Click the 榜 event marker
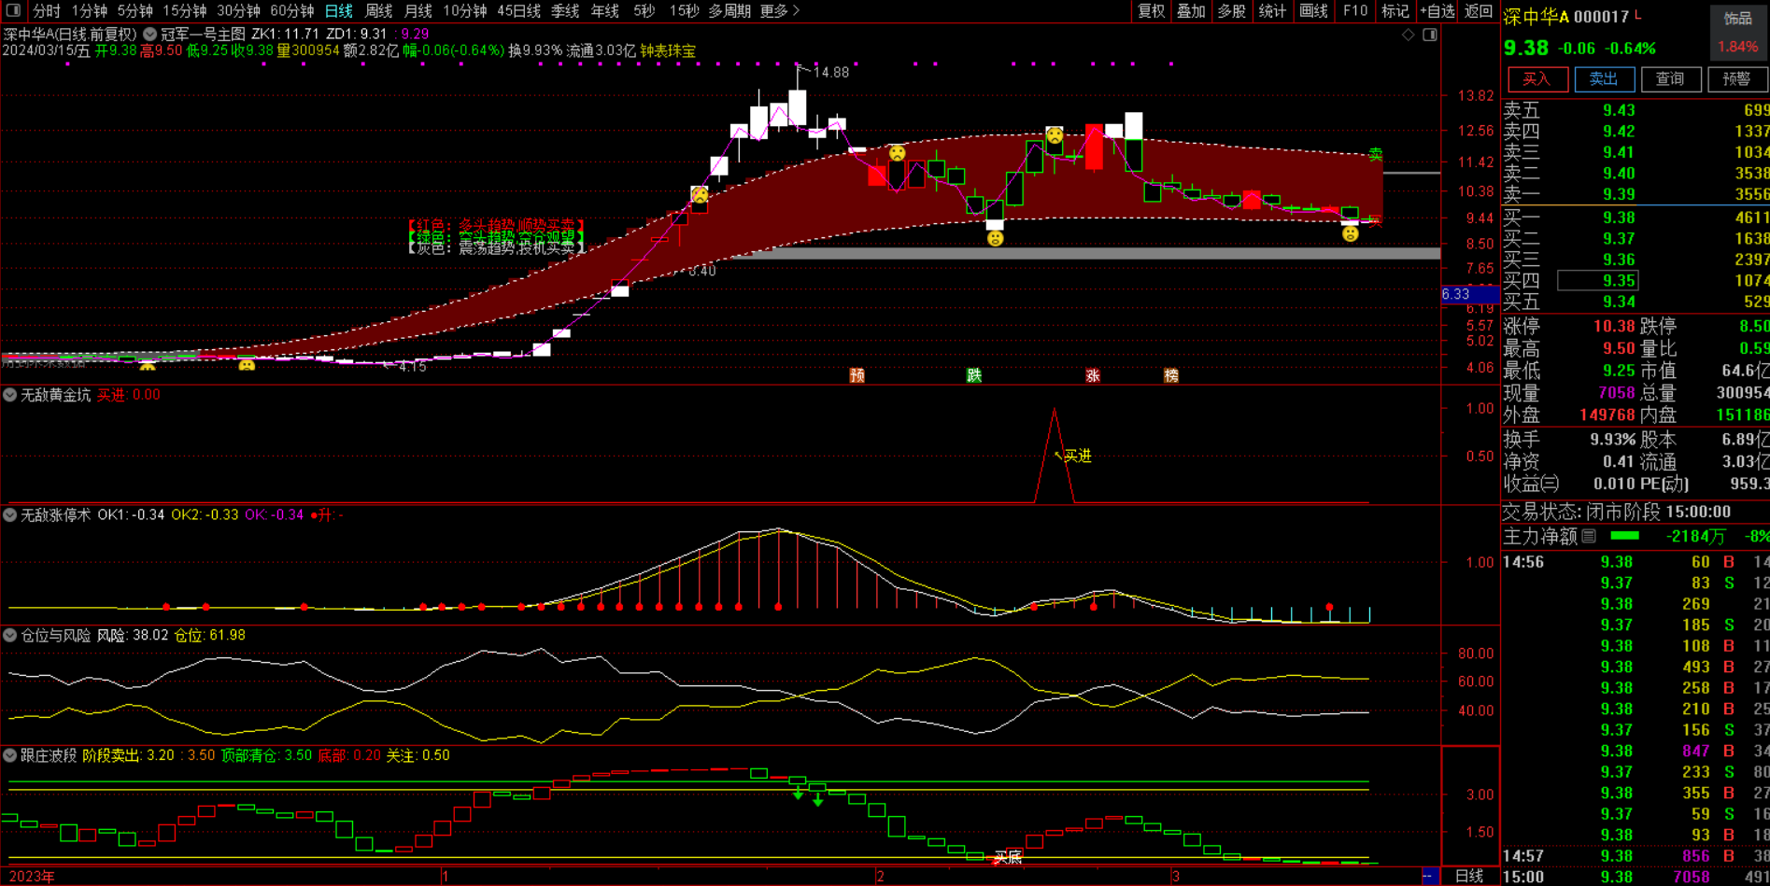The image size is (1770, 886). pyautogui.click(x=1171, y=375)
